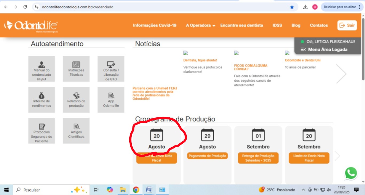This screenshot has width=365, height=195.
Task: Open Task View on the taskbar
Action: (x=96, y=190)
